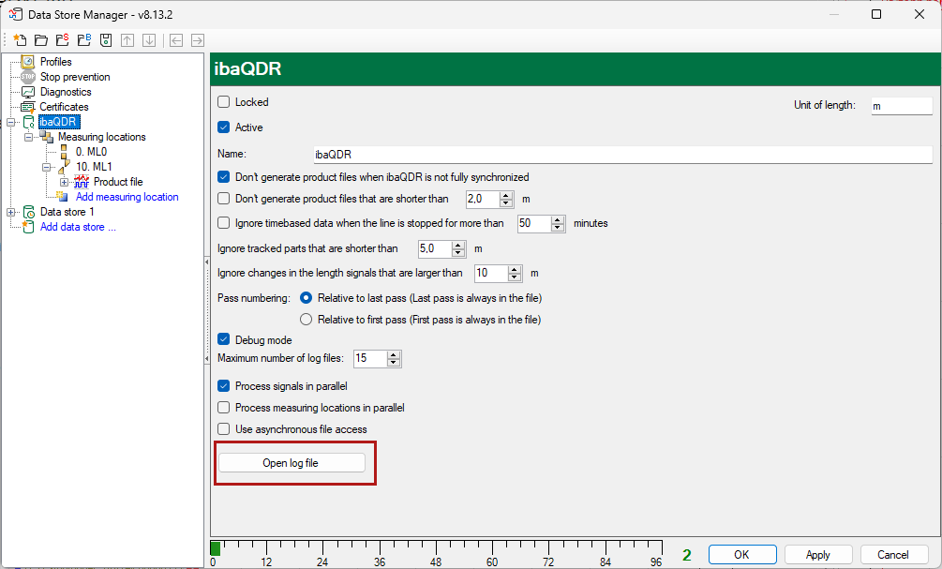Click the save disk toolbar icon
The width and height of the screenshot is (942, 569).
point(106,40)
